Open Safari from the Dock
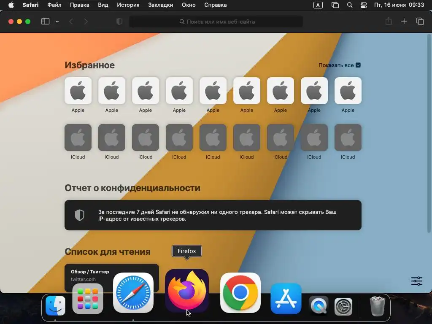This screenshot has height=324, width=432. pyautogui.click(x=133, y=293)
